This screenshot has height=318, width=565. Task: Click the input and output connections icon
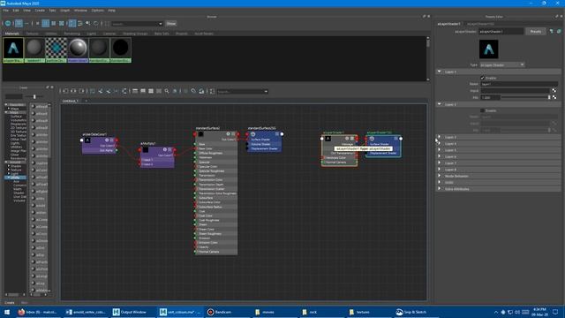(x=73, y=91)
